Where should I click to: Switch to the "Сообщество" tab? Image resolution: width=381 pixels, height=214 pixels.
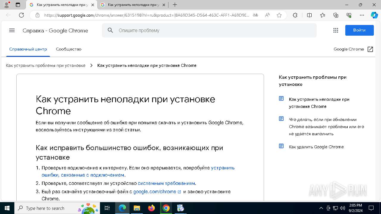coord(68,49)
